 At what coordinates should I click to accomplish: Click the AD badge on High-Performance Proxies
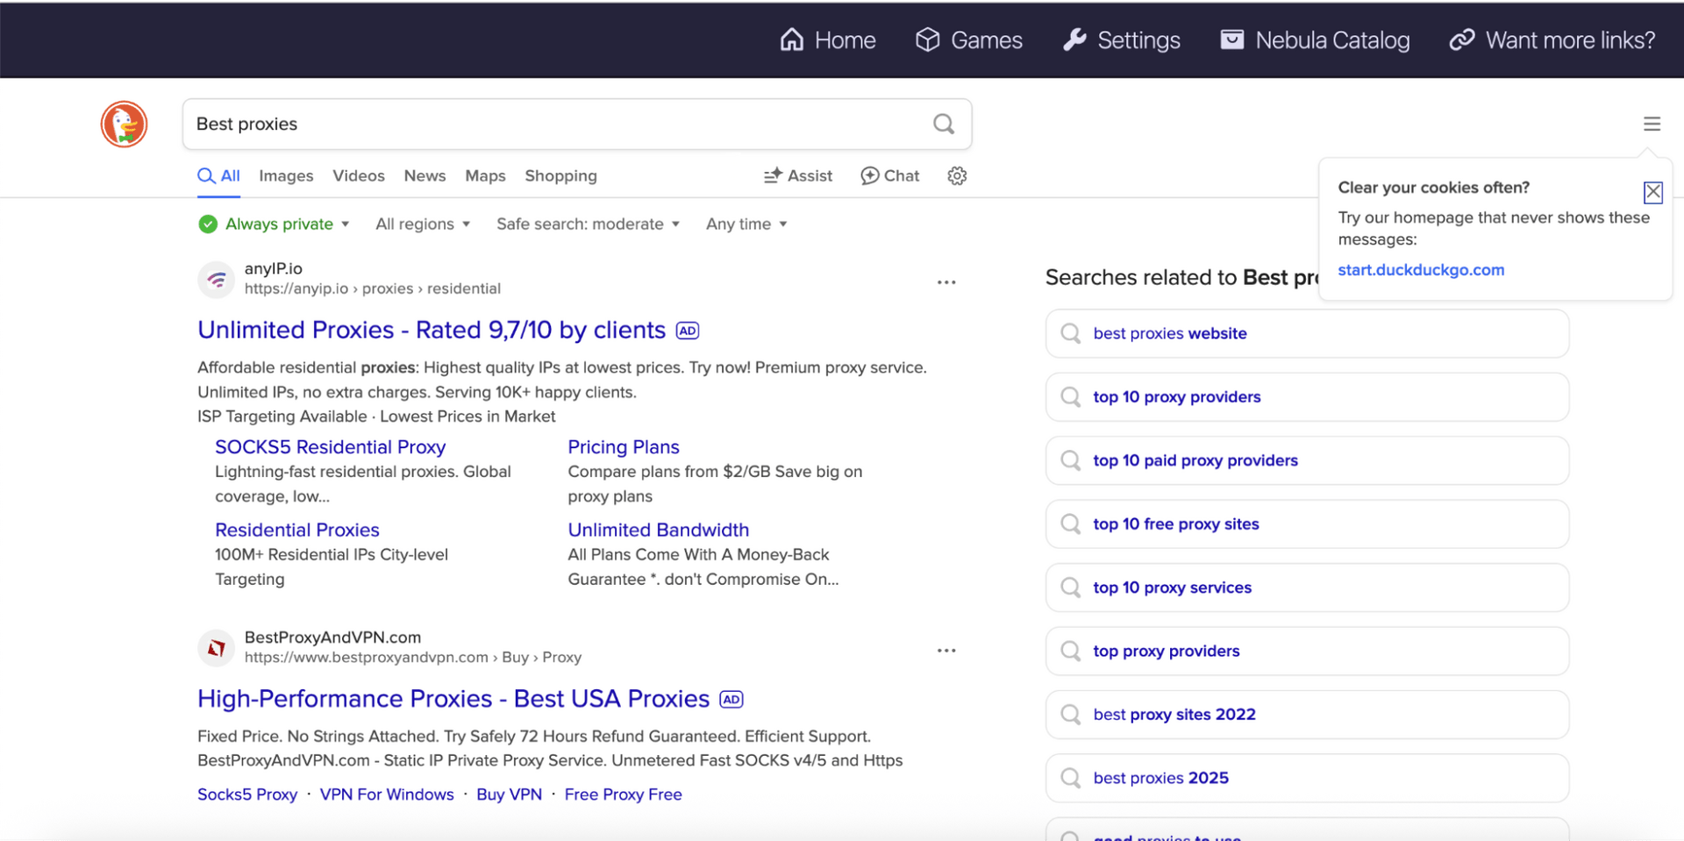pyautogui.click(x=731, y=699)
